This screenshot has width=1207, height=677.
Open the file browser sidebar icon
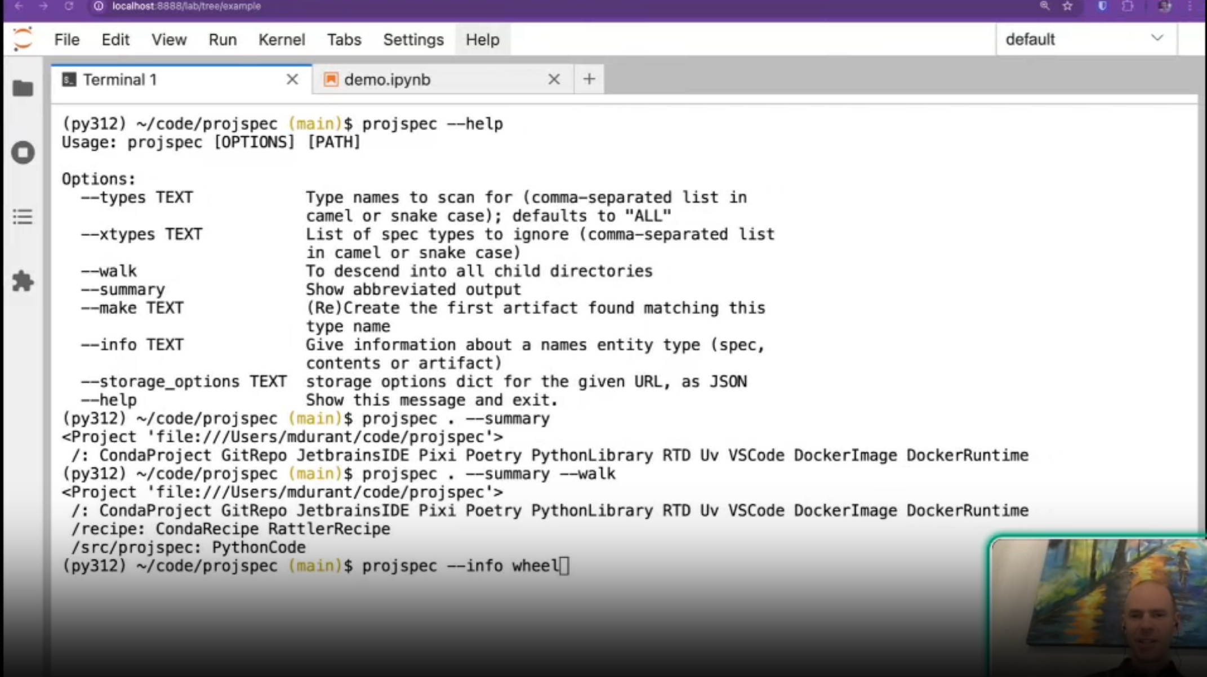(x=23, y=88)
